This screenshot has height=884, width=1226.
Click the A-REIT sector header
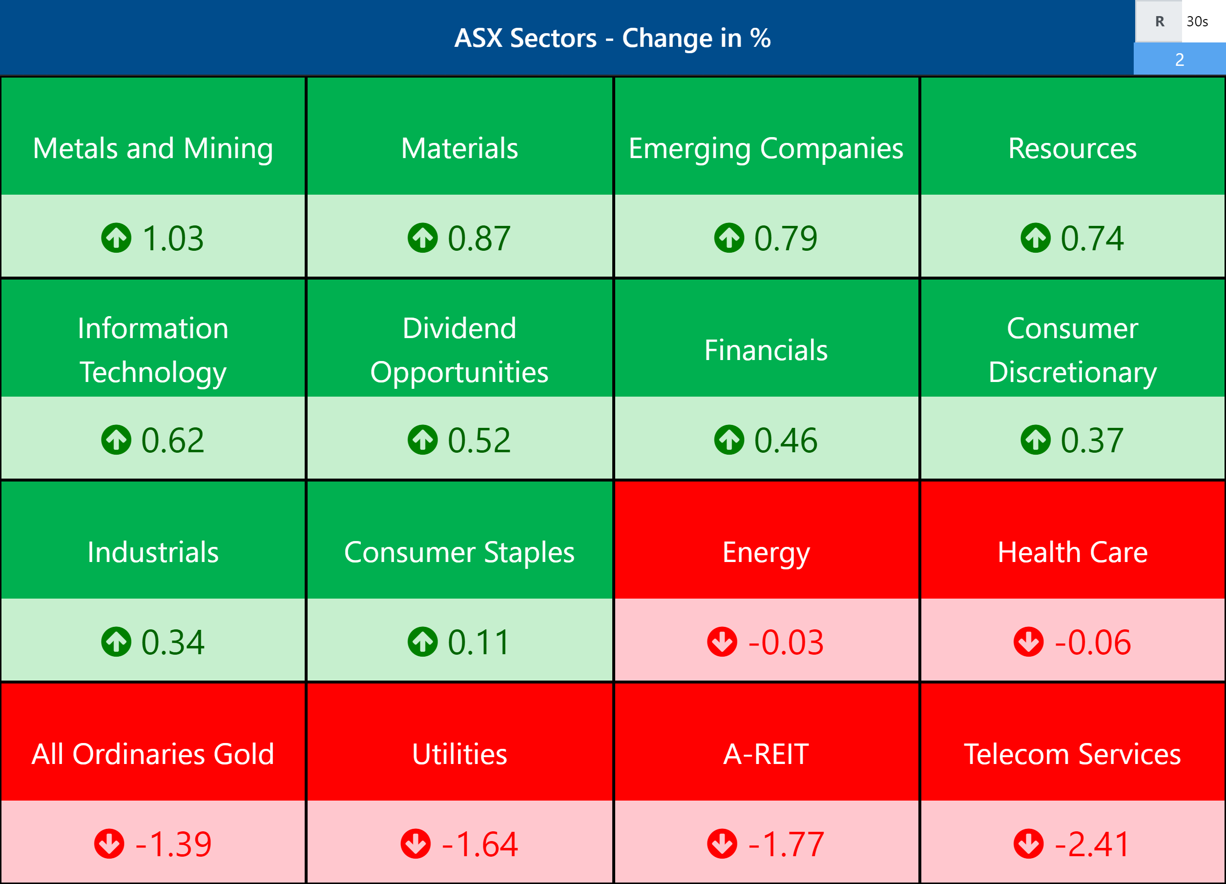point(766,754)
